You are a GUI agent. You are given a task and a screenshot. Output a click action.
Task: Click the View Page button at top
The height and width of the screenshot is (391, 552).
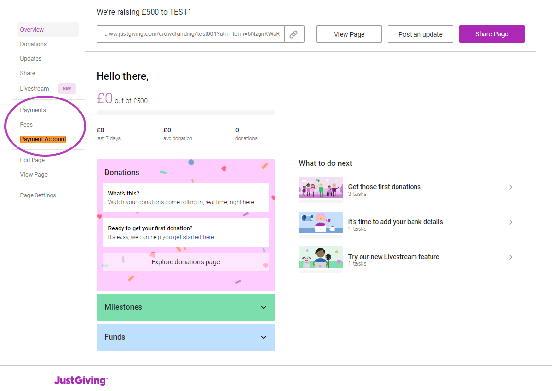pyautogui.click(x=349, y=34)
